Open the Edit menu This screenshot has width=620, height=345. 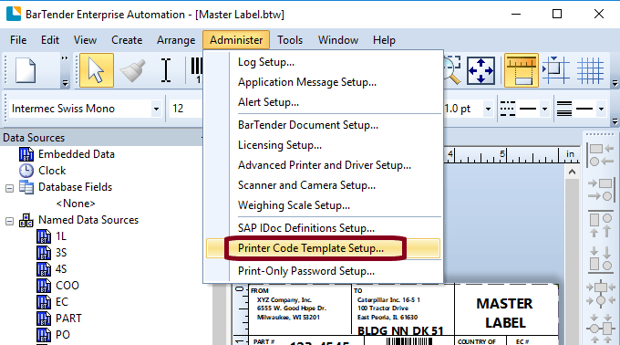click(50, 40)
